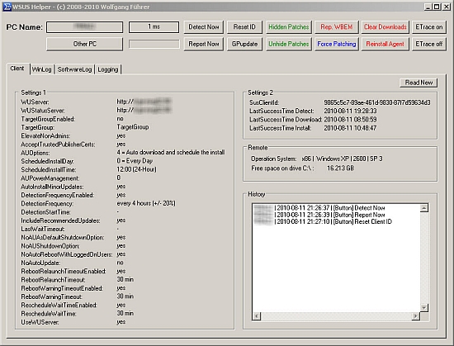Image resolution: width=454 pixels, height=346 pixels.
Task: Click AUOptions value Auto download and schedule
Action: 171,152
